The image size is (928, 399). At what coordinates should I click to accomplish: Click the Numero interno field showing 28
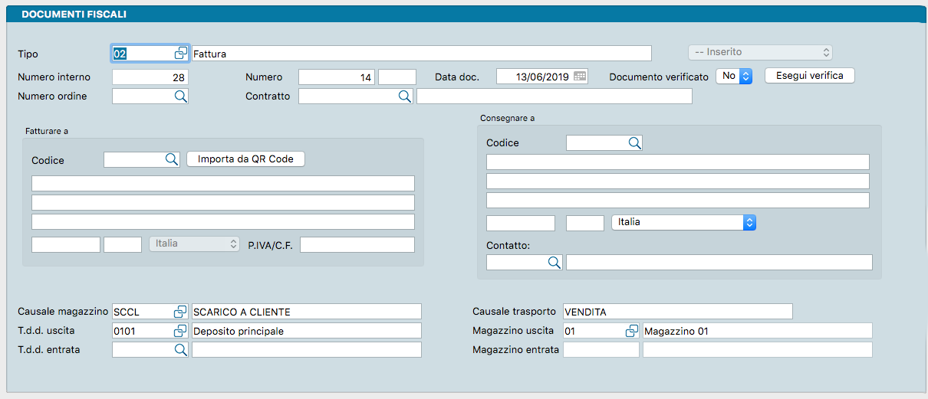pos(150,77)
